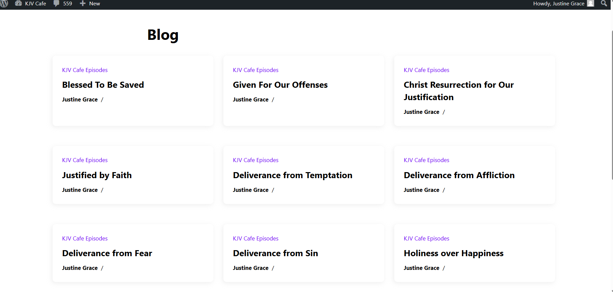The image size is (613, 292).
Task: Open the "Holiness over Happiness" post
Action: click(454, 253)
